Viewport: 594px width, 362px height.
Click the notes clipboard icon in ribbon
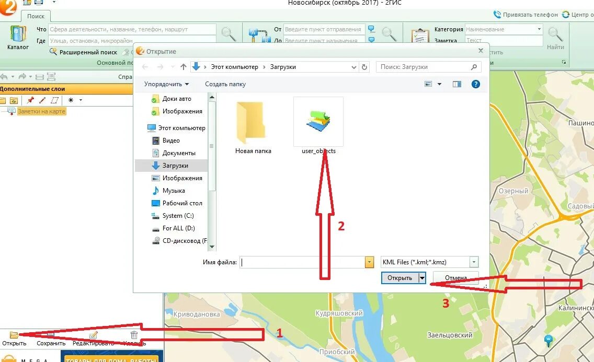coord(420,36)
